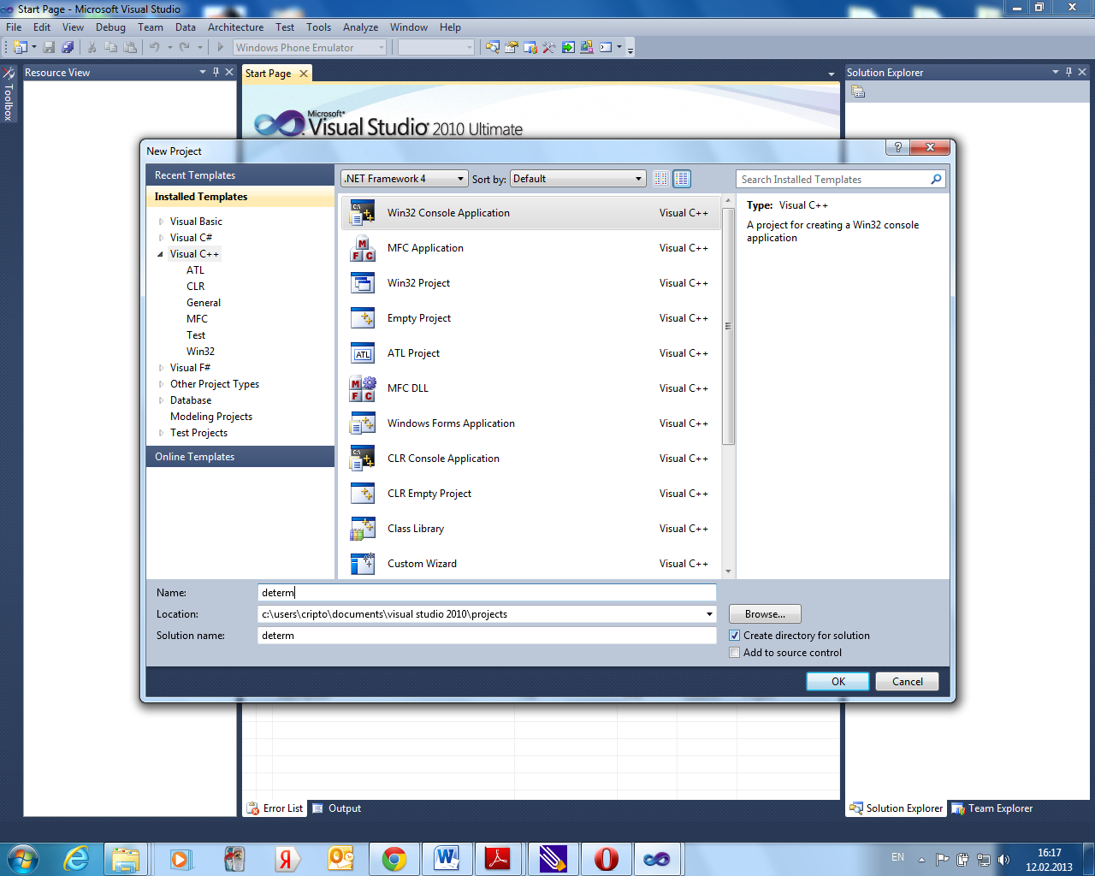
Task: Open Google Chrome from the taskbar
Action: click(x=394, y=858)
